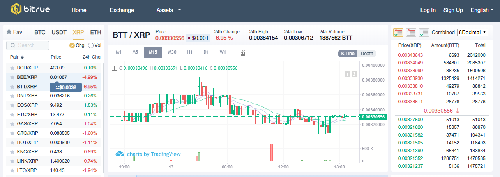Viewport: 500px width, 177px height.
Task: Switch the chart to Depth view
Action: 367,54
